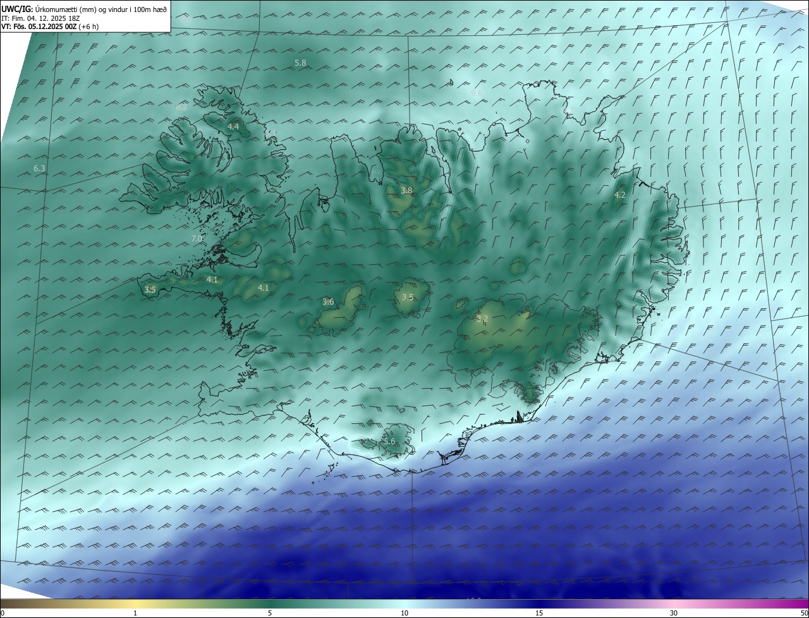Click the VT valid time 05.12.2025 00Z line
The width and height of the screenshot is (809, 618).
click(49, 27)
